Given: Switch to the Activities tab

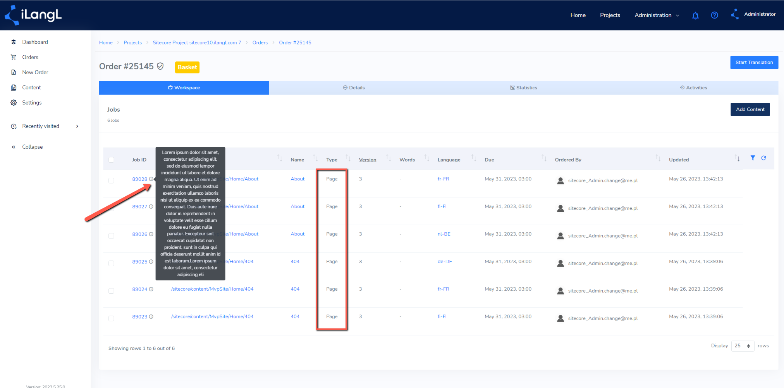Looking at the screenshot, I should coord(693,88).
